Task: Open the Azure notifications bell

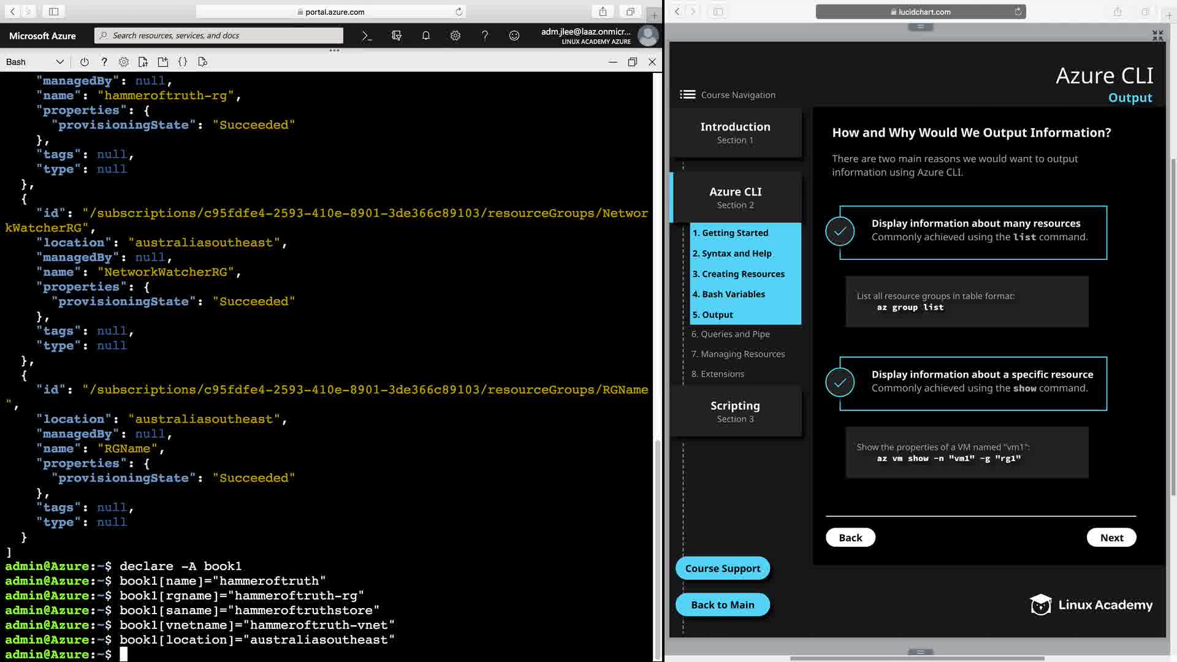Action: [426, 36]
